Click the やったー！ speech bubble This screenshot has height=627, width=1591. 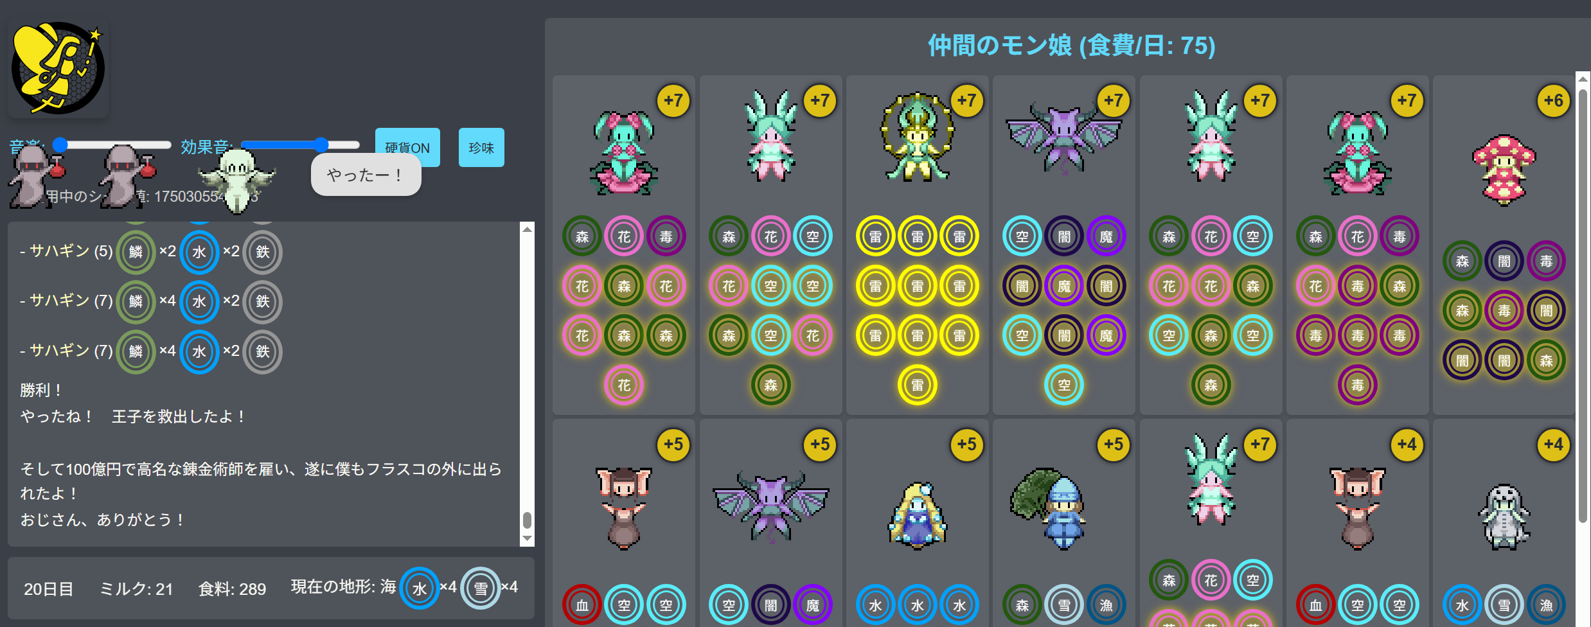point(366,174)
